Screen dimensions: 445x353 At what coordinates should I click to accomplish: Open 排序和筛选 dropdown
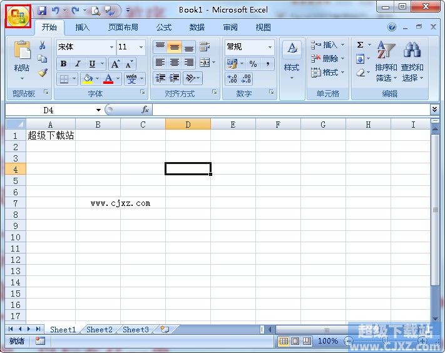[386, 61]
